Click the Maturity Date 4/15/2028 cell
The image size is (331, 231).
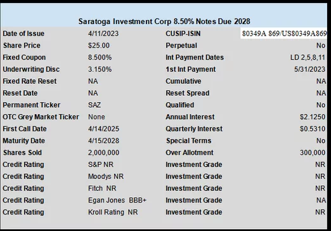pyautogui.click(x=103, y=141)
